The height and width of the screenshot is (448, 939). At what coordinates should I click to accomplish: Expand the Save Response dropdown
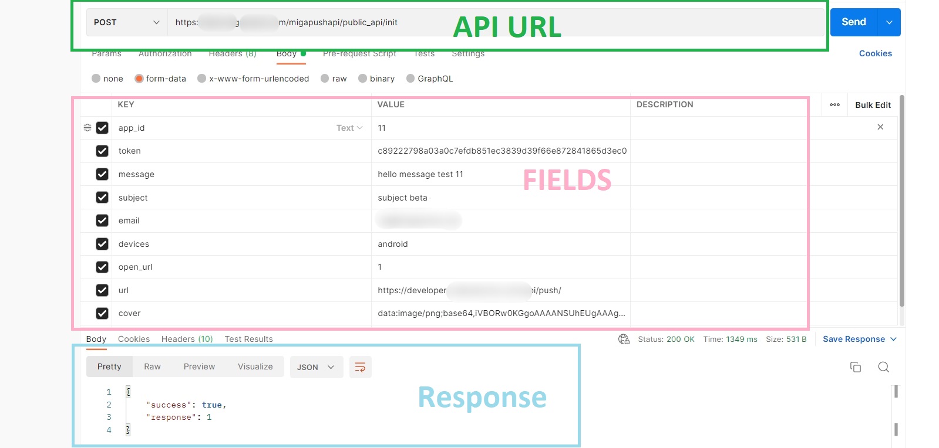click(x=893, y=339)
